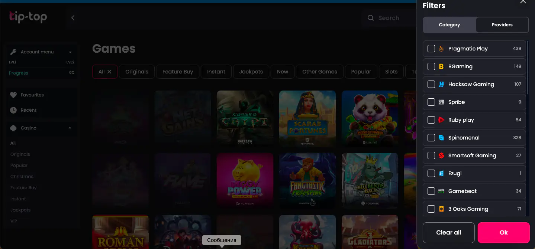Open Jackpots in sidebar casino list
The image size is (535, 249).
click(20, 210)
